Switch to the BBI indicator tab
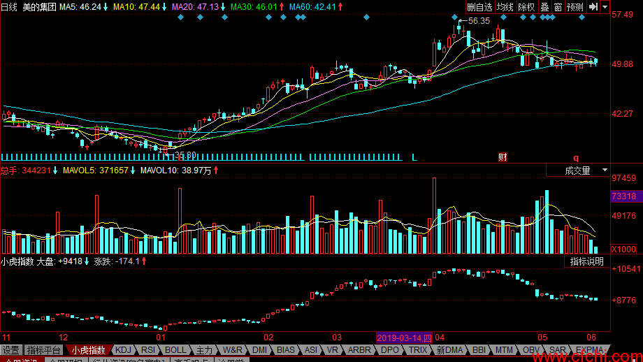The image size is (643, 362). tap(479, 350)
